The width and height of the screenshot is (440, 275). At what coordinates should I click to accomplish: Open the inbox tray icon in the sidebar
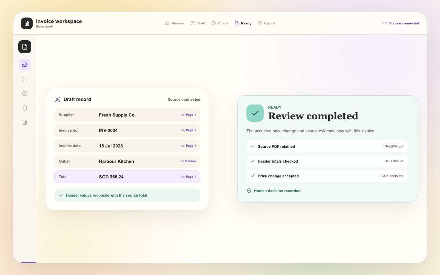click(25, 65)
